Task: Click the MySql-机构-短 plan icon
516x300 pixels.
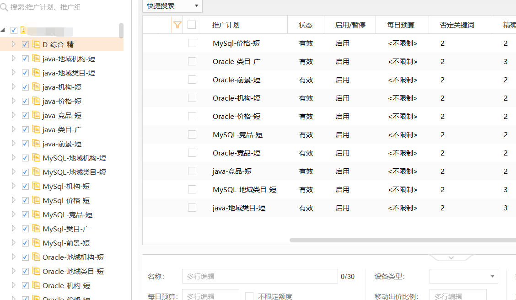Action: (x=36, y=186)
